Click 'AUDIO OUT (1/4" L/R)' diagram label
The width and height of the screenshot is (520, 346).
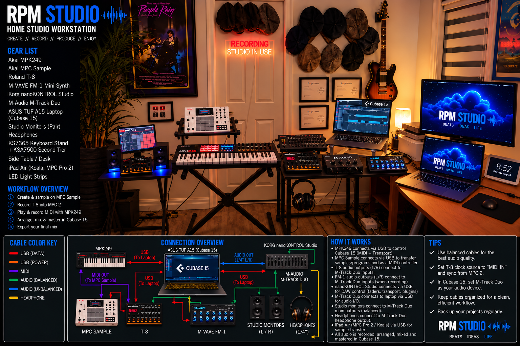244,257
